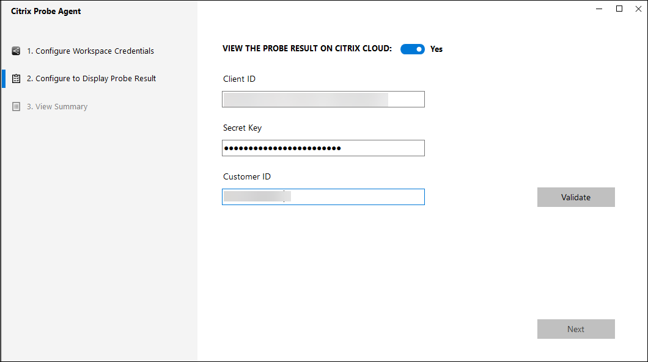Close the Citrix Probe Agent window
Viewport: 648px width, 362px height.
tap(638, 9)
